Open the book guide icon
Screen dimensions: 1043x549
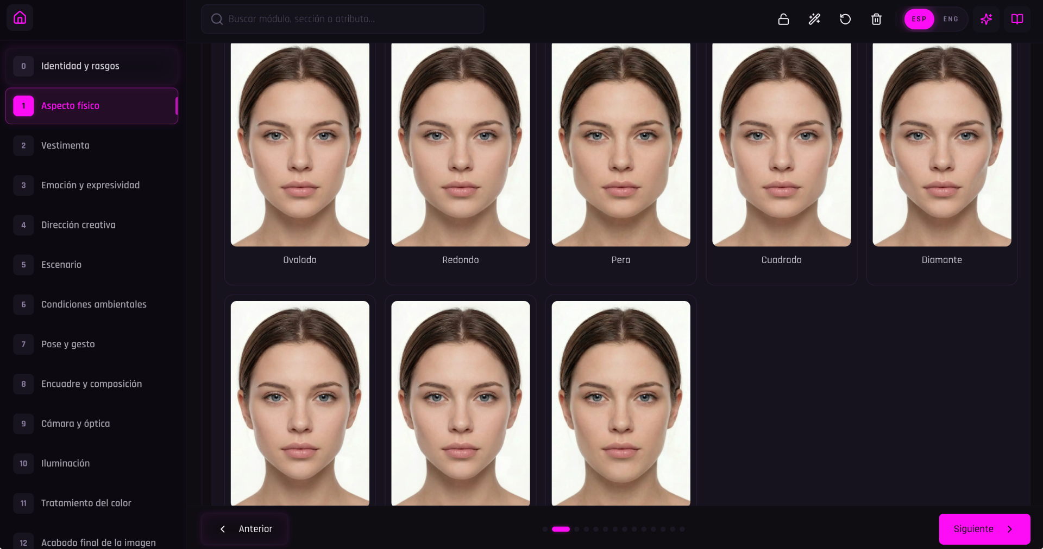(1017, 19)
